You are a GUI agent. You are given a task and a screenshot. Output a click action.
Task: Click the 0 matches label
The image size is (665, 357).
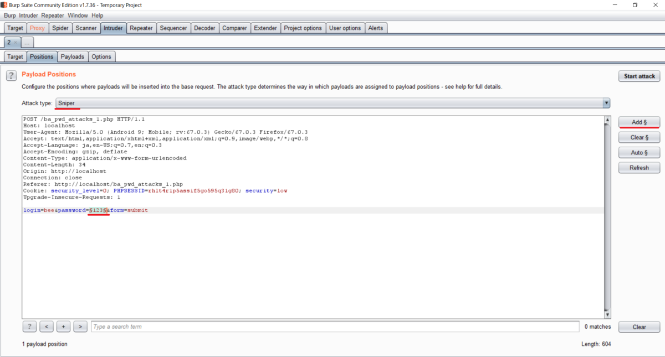597,327
